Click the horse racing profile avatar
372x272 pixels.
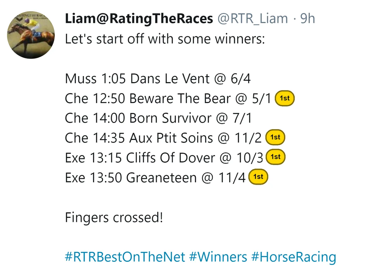pos(31,35)
